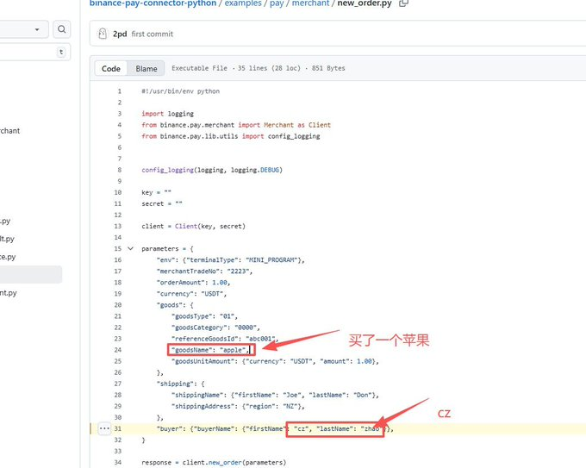Select line number 1
Image resolution: width=586 pixels, height=468 pixels.
119,91
